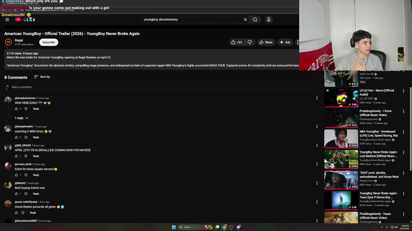Screen dimensions: 412x231
Task: Open Lost Motives video title
Action: (x=379, y=154)
